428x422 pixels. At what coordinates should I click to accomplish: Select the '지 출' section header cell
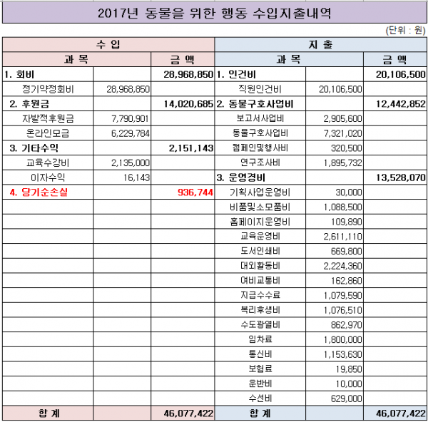click(x=320, y=44)
